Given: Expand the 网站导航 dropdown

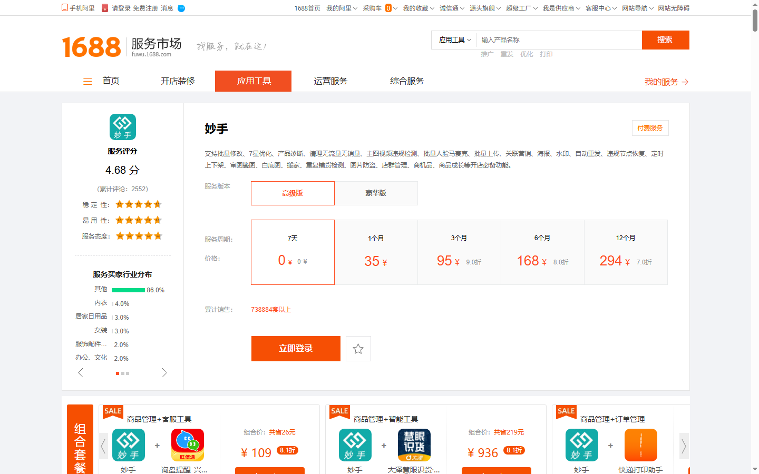Looking at the screenshot, I should pyautogui.click(x=637, y=8).
